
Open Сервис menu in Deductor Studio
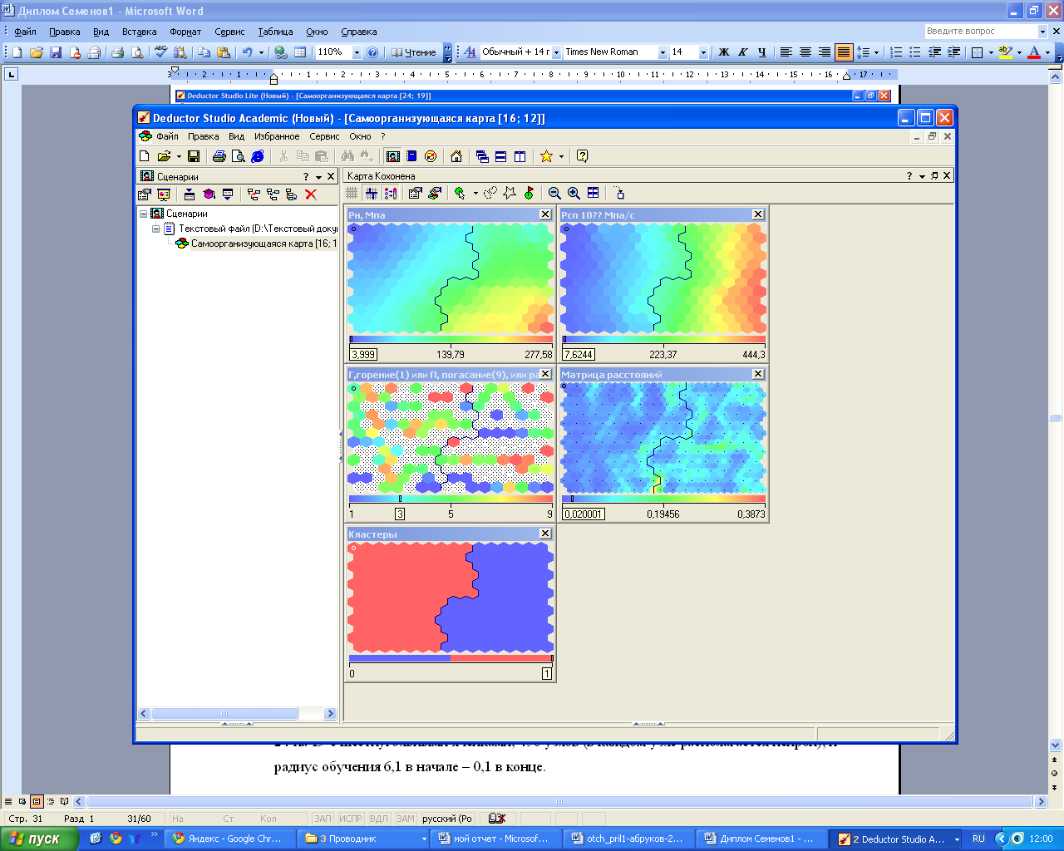tap(324, 136)
